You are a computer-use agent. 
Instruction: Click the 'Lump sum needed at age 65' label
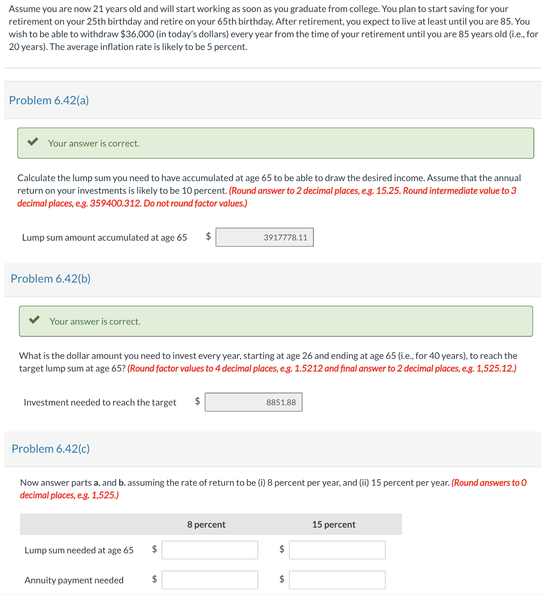[x=78, y=550]
